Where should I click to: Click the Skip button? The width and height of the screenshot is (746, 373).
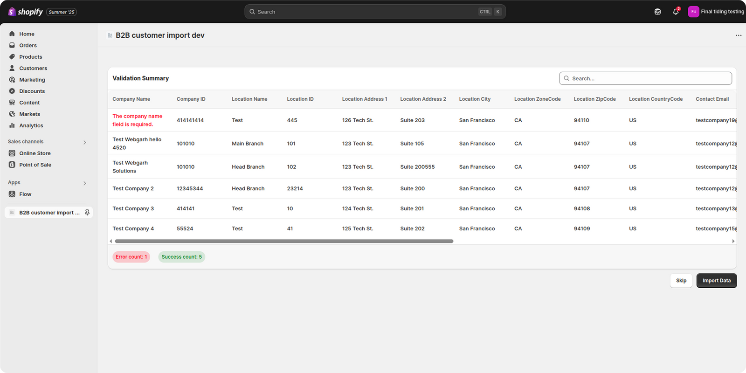click(681, 281)
